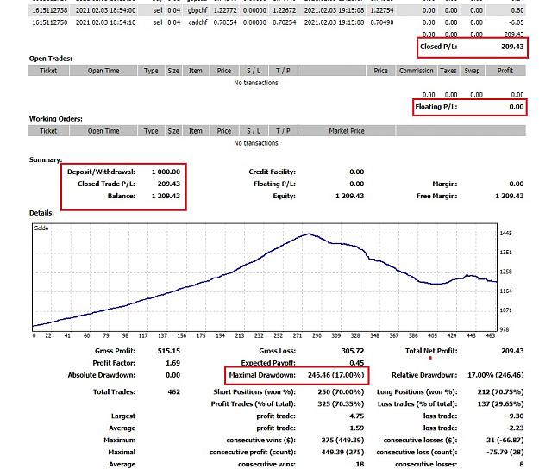Select value 250 (70.00%)
Viewport: 539px width, 469px height.
point(341,391)
